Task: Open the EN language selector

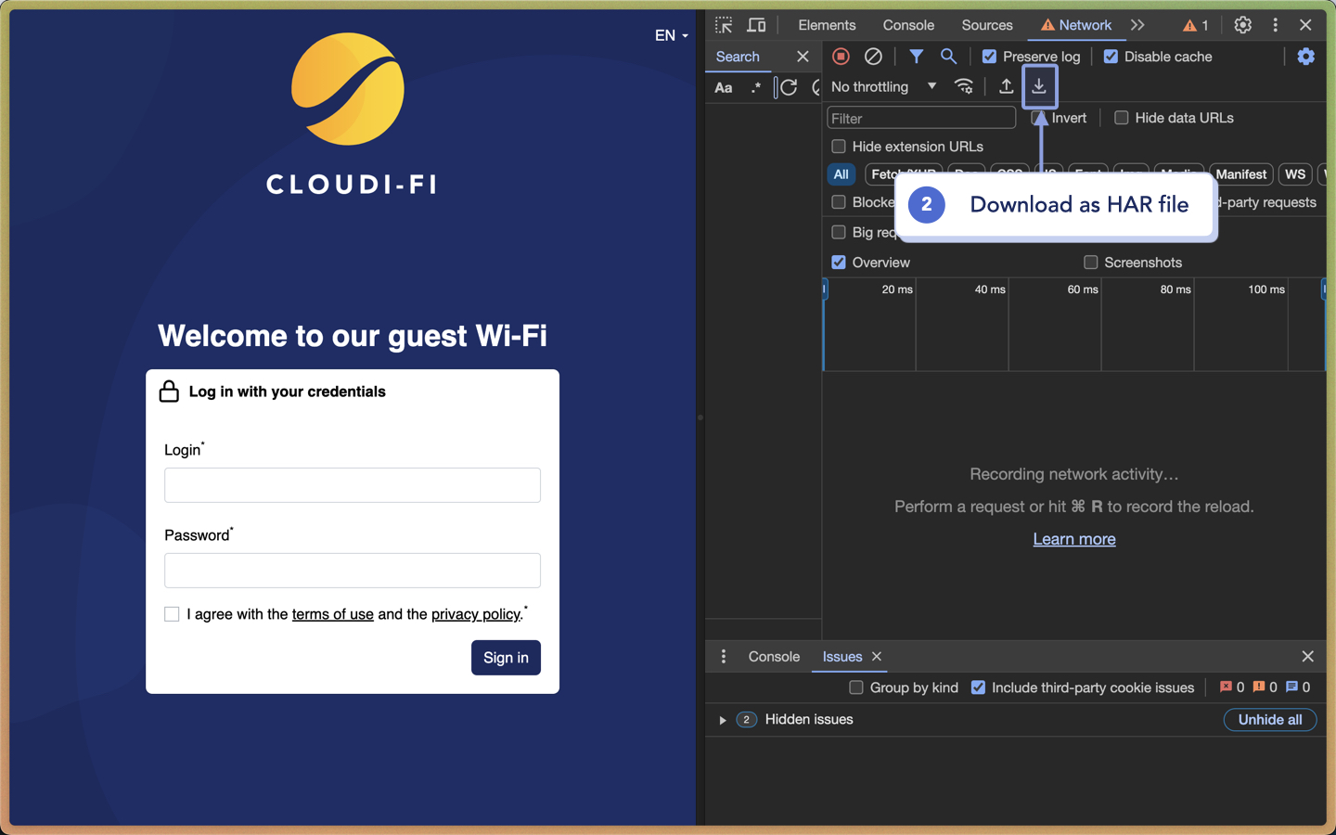Action: 671,35
